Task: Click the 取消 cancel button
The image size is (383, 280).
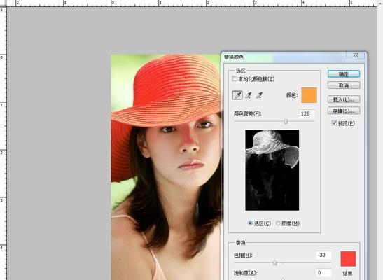Action: click(x=343, y=85)
